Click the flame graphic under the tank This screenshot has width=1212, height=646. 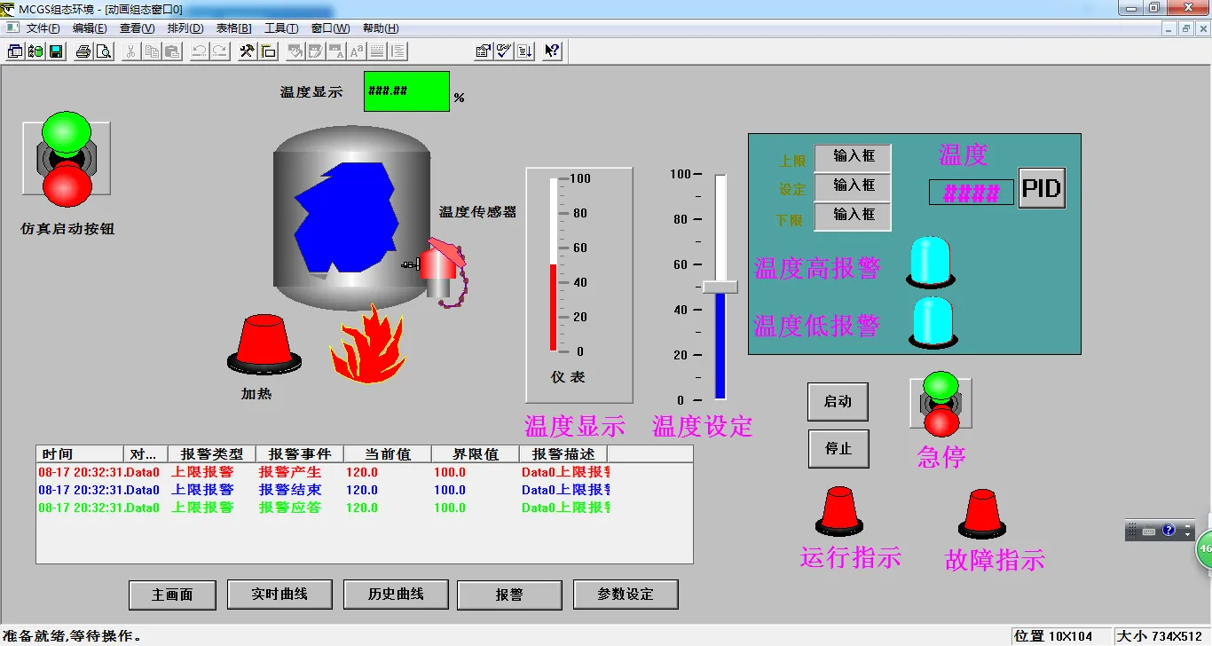point(367,345)
